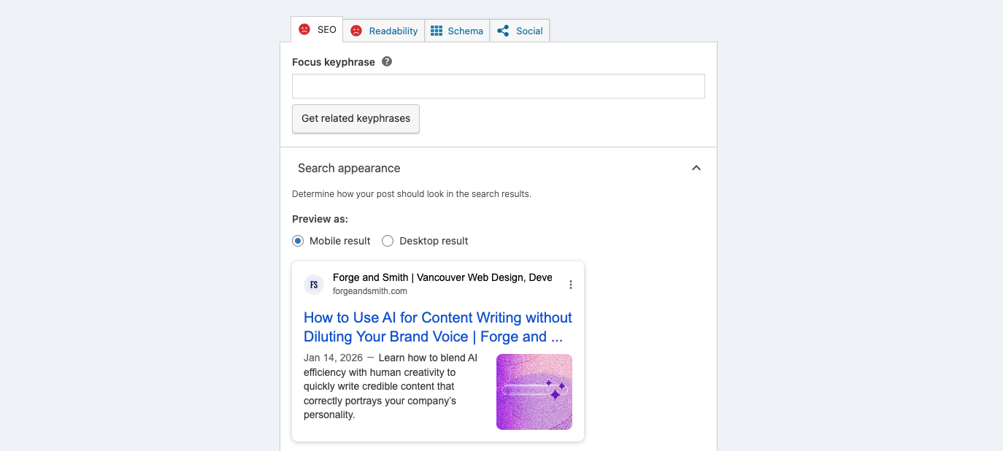Open the Schema tab label
The image size is (1003, 451).
(x=465, y=31)
